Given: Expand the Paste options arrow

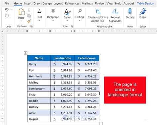Looking at the screenshot, I should (21, 21).
